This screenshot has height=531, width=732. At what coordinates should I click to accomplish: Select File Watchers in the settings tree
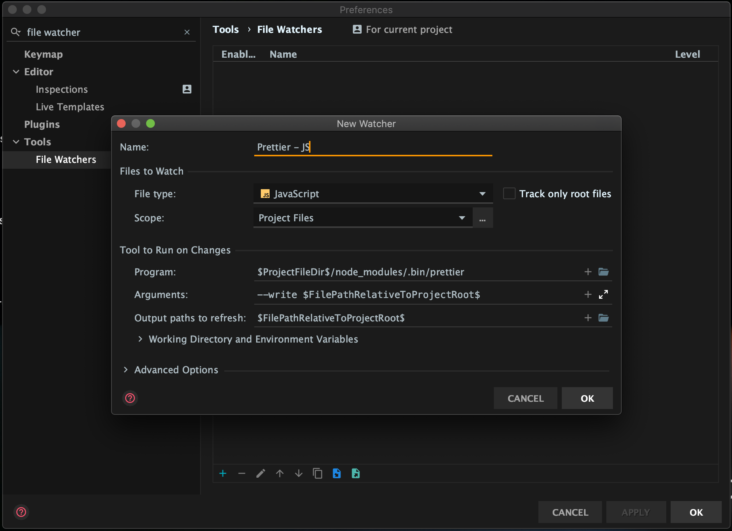66,159
